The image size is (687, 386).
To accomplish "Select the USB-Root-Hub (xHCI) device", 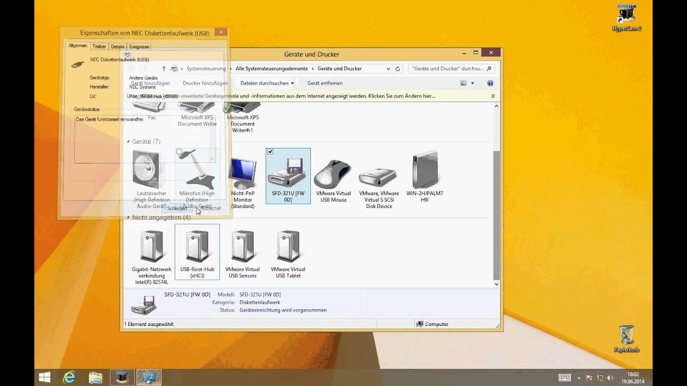I will [197, 252].
